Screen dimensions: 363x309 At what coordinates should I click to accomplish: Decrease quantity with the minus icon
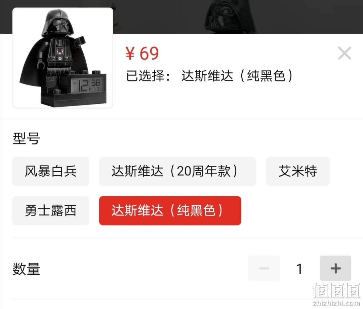[x=264, y=268]
